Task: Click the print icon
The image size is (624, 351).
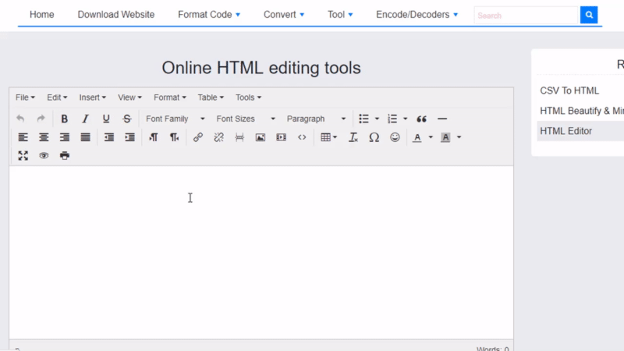Action: 65,155
